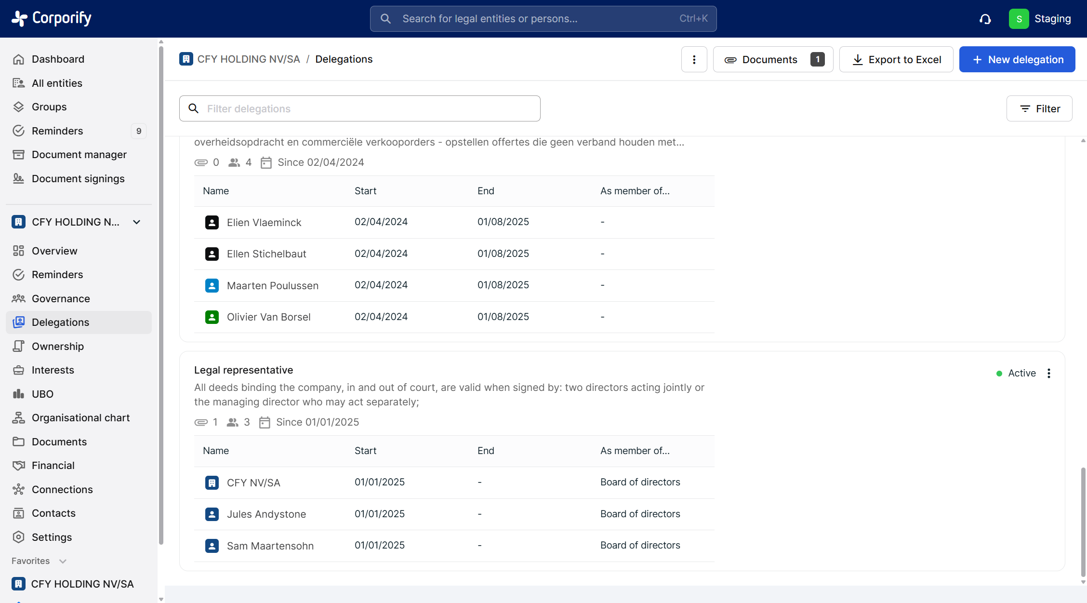
Task: Open the Filter options panel
Action: pyautogui.click(x=1039, y=108)
